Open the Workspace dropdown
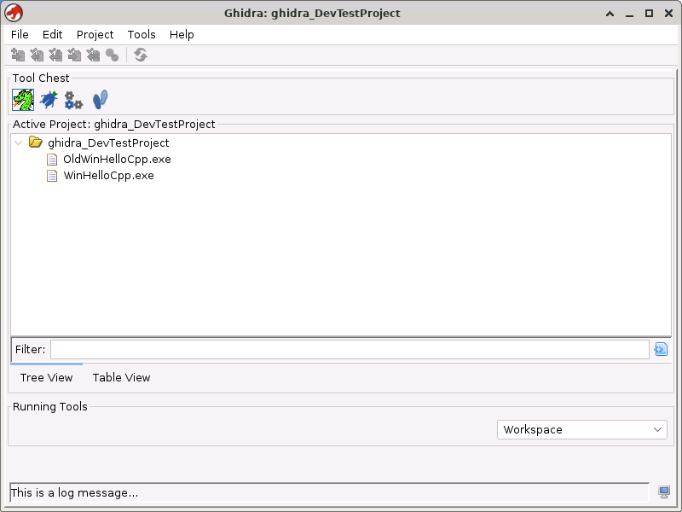The width and height of the screenshot is (682, 512). click(582, 430)
